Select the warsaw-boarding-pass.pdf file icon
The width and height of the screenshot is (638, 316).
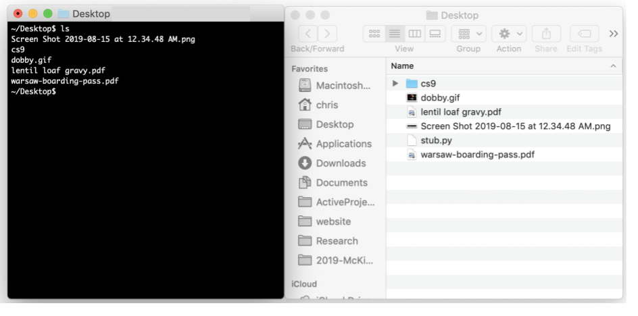[412, 155]
